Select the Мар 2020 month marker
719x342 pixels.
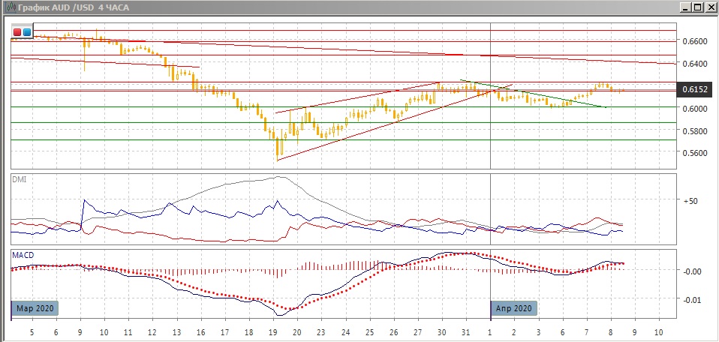tap(35, 307)
